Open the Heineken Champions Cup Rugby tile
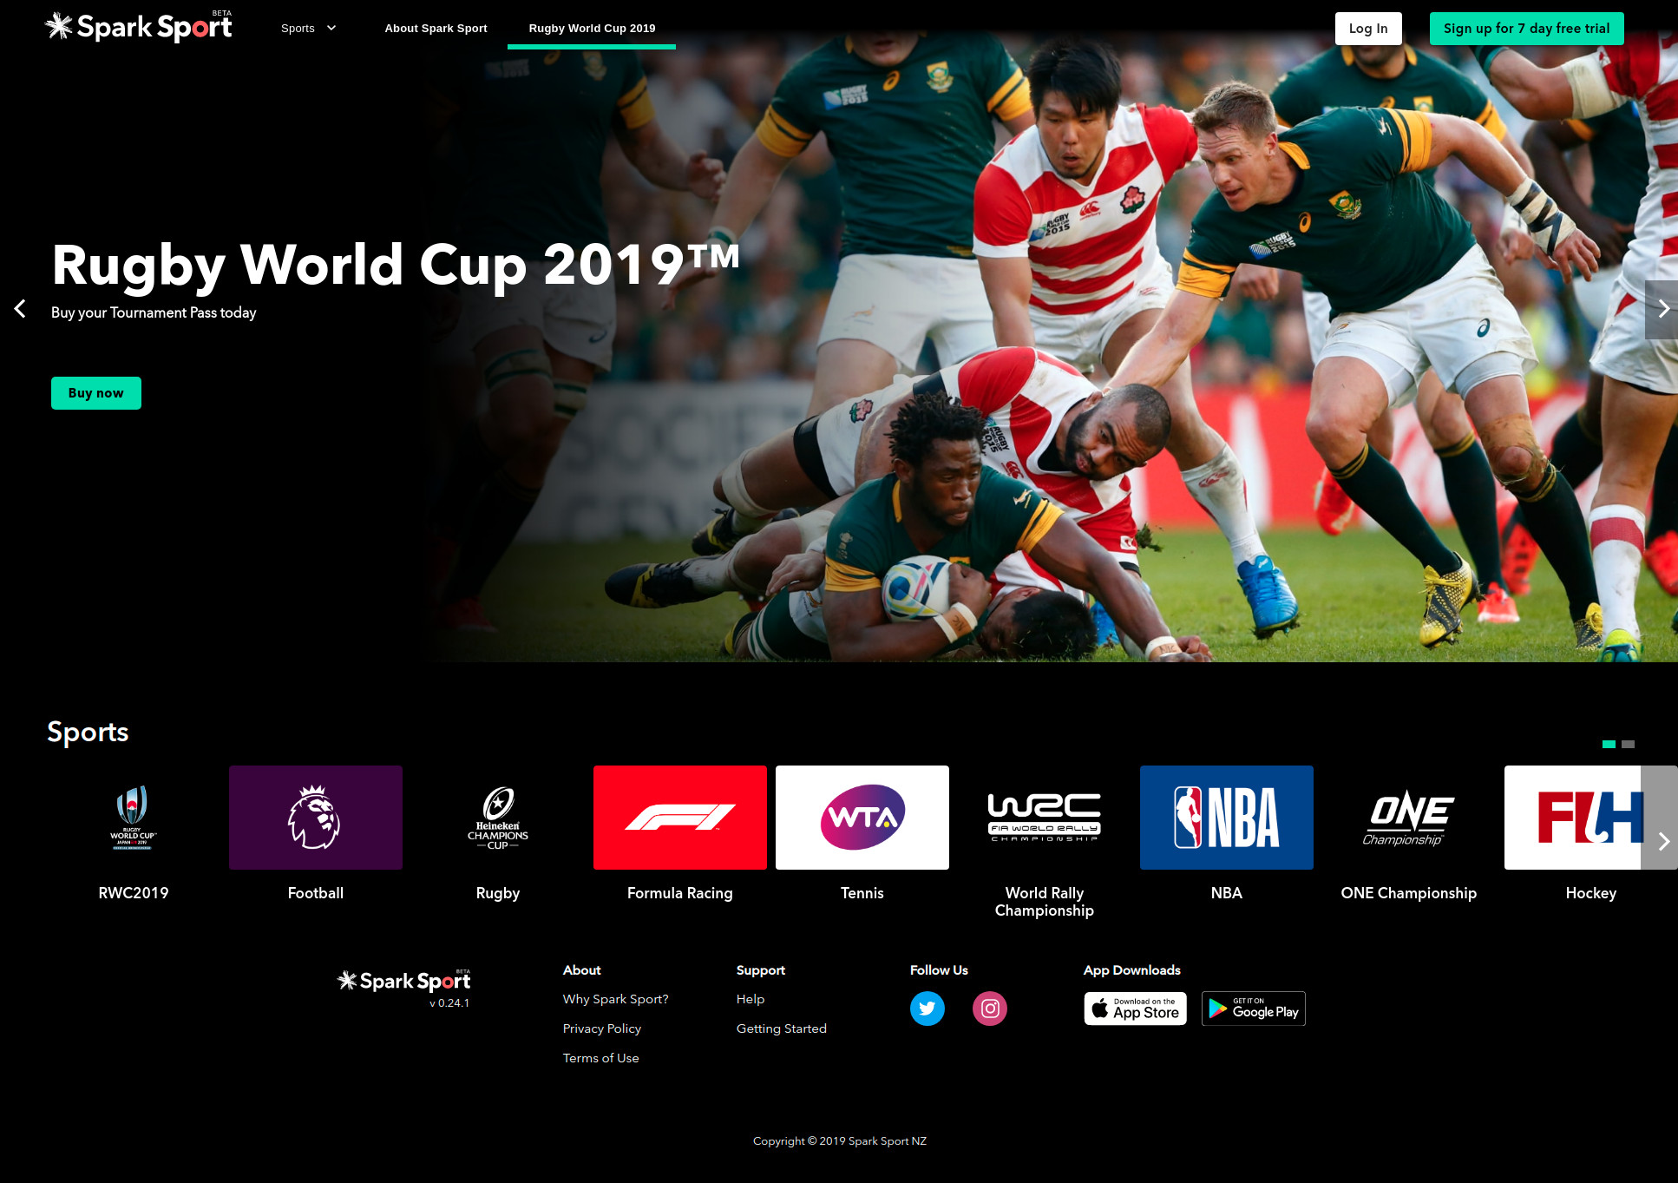 [498, 818]
